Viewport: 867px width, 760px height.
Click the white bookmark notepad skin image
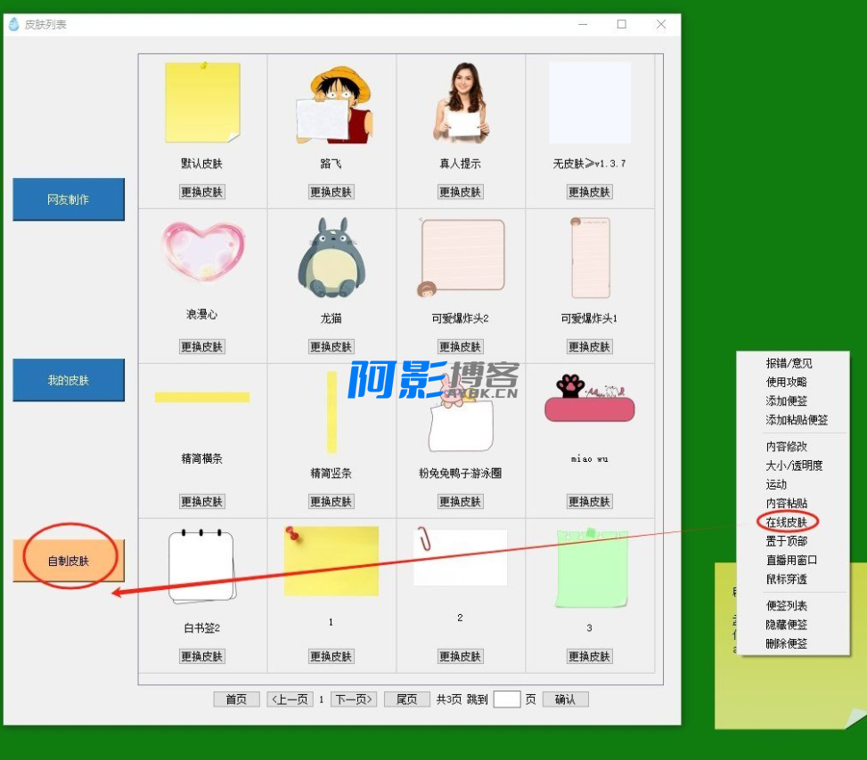point(201,565)
